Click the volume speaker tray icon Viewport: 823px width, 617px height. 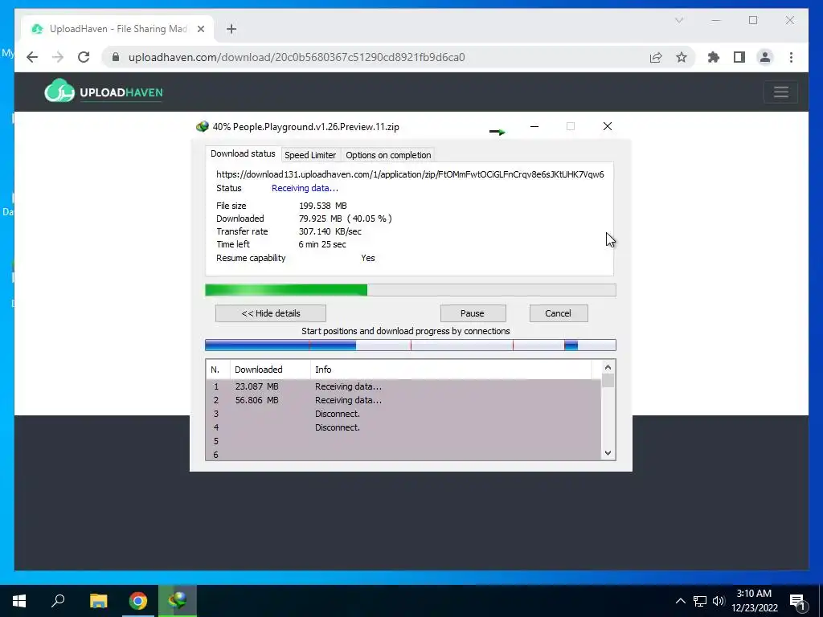point(719,601)
